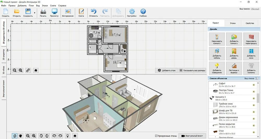Click the object list vertical scrollbar thumb
Image resolution: width=261 pixels, height=139 pixels.
pyautogui.click(x=258, y=98)
